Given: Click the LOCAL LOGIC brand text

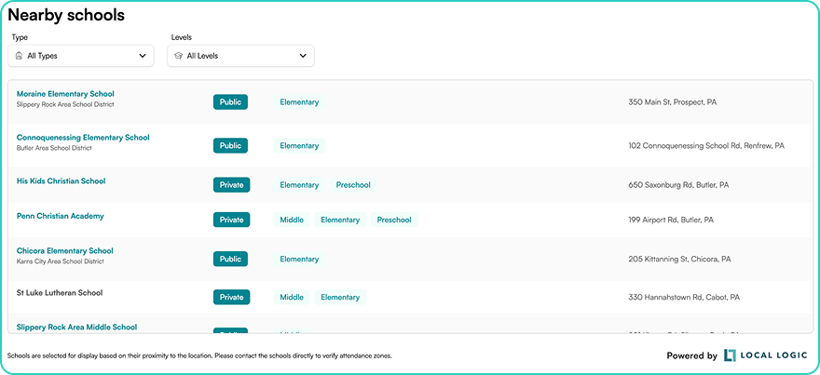Looking at the screenshot, I should tap(774, 355).
